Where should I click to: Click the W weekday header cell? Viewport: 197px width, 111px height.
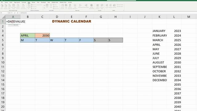pyautogui.click(x=57, y=40)
